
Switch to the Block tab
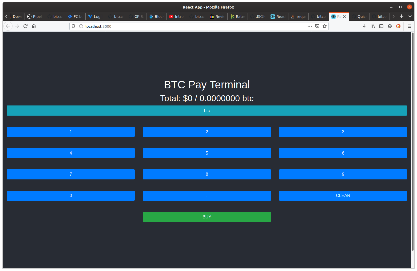156,17
